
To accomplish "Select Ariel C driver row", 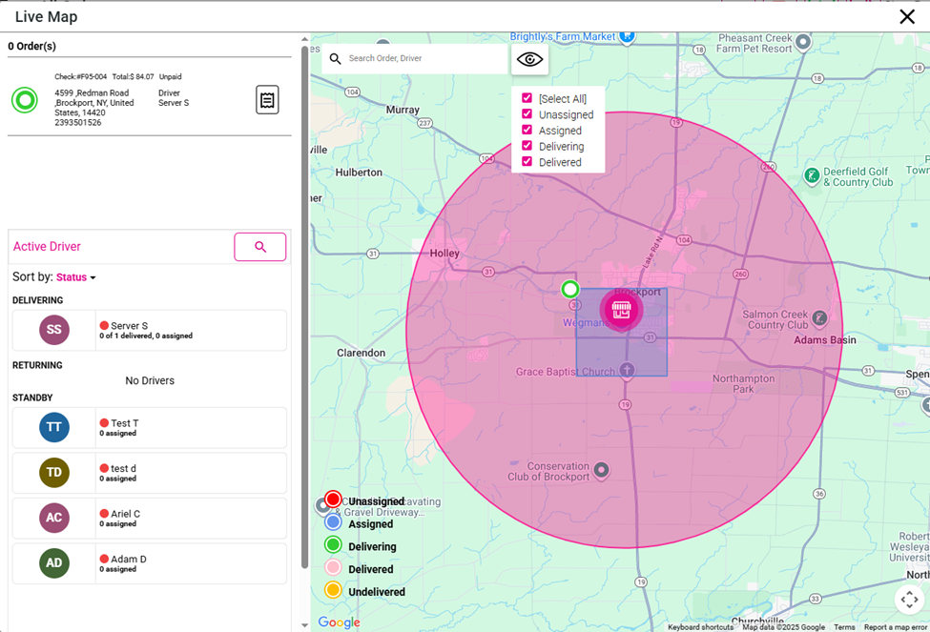I will (149, 518).
